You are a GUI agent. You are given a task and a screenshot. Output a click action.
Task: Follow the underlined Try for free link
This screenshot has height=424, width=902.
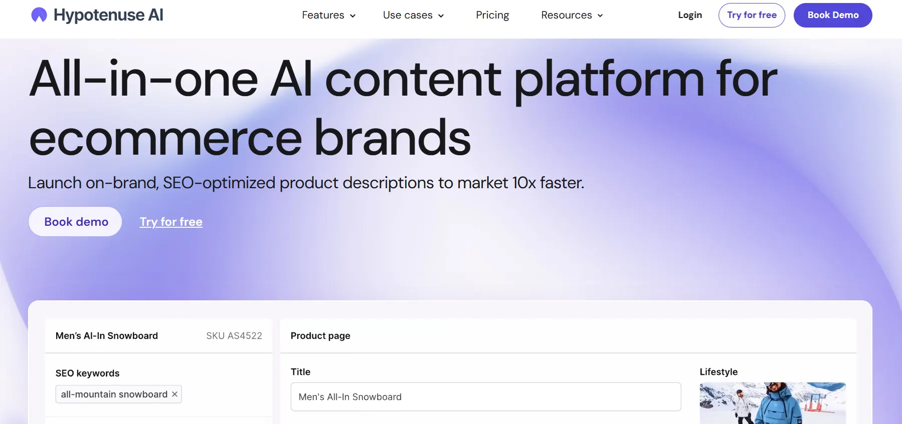click(171, 222)
